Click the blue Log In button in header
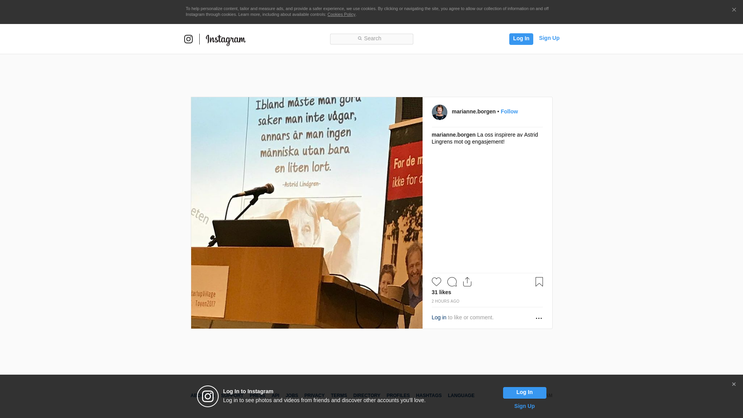Screen dimensions: 743x418 click(x=521, y=39)
